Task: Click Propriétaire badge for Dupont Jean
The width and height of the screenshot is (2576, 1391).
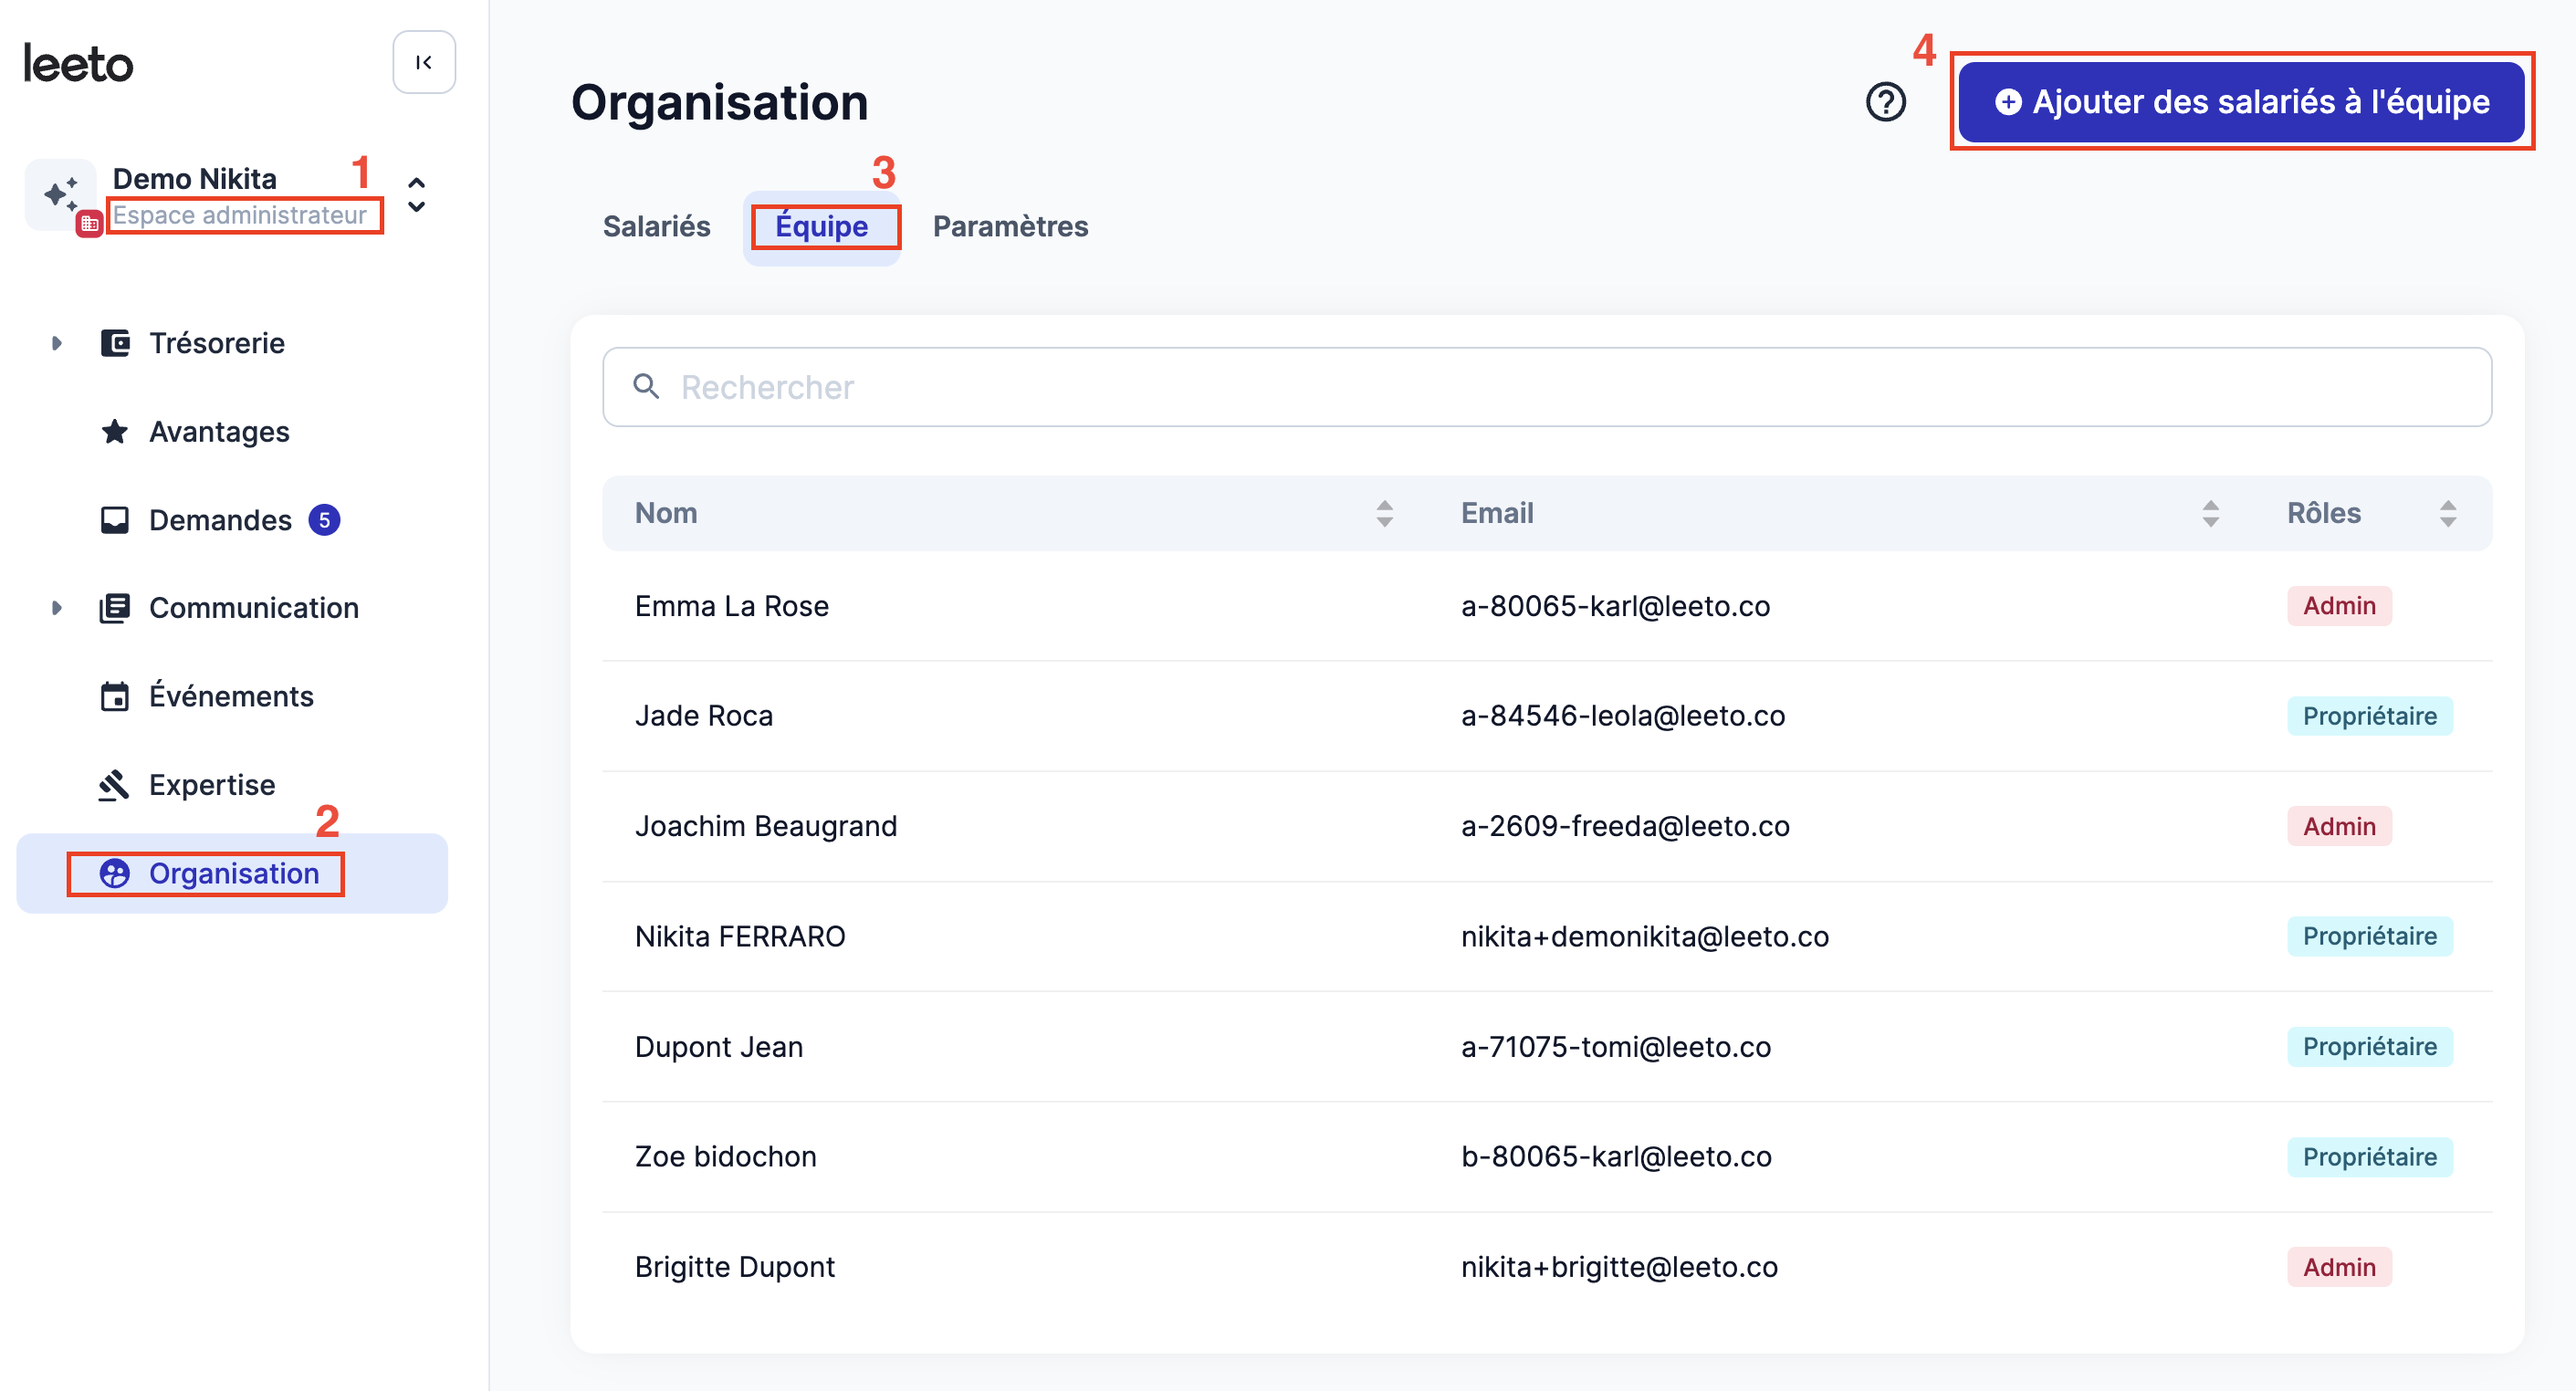Action: click(x=2370, y=1047)
